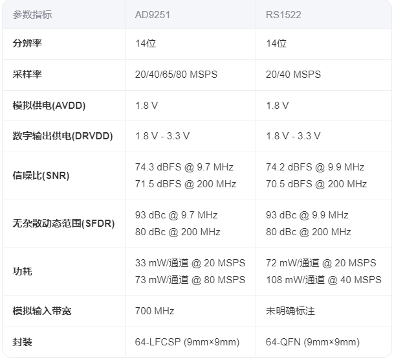This screenshot has height=359, width=394.
Task: Click AD9251's 1.8 V - 3.3 V value
Action: coord(162,136)
